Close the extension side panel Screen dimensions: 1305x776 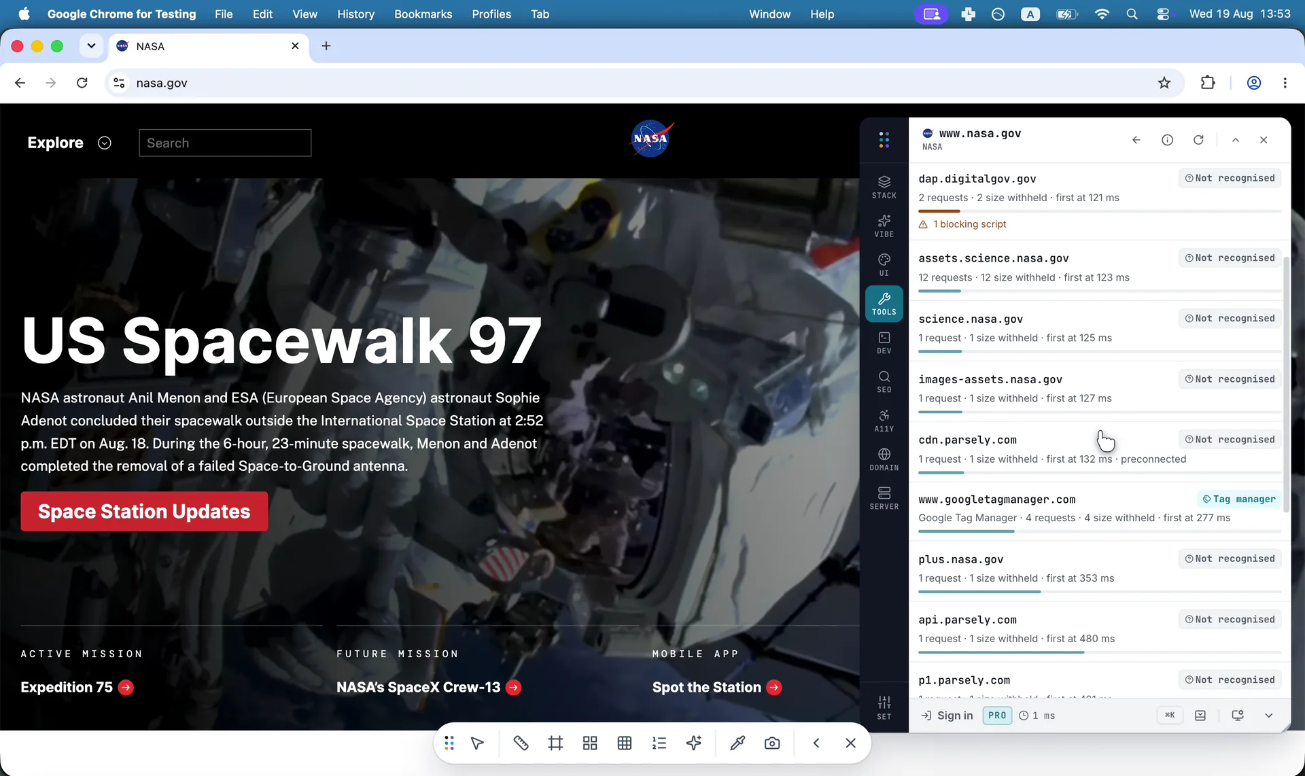pos(1264,140)
